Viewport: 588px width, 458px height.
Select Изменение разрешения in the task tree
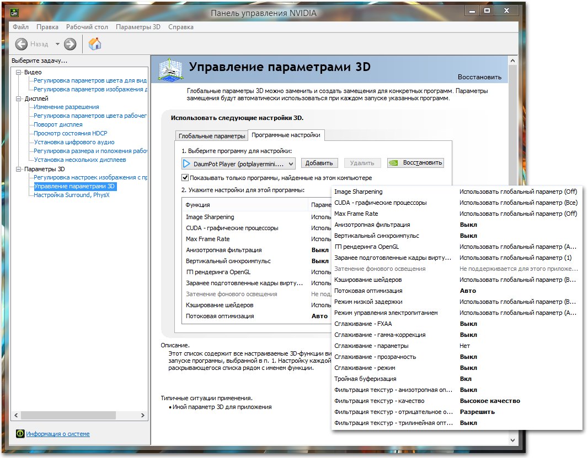66,107
